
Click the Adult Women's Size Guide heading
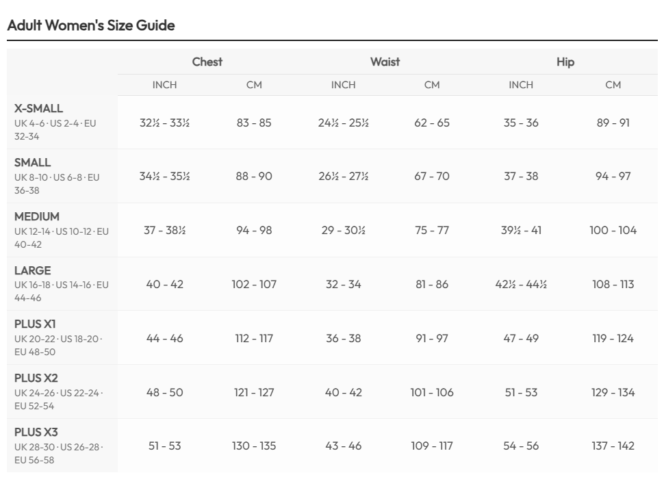[x=90, y=26]
